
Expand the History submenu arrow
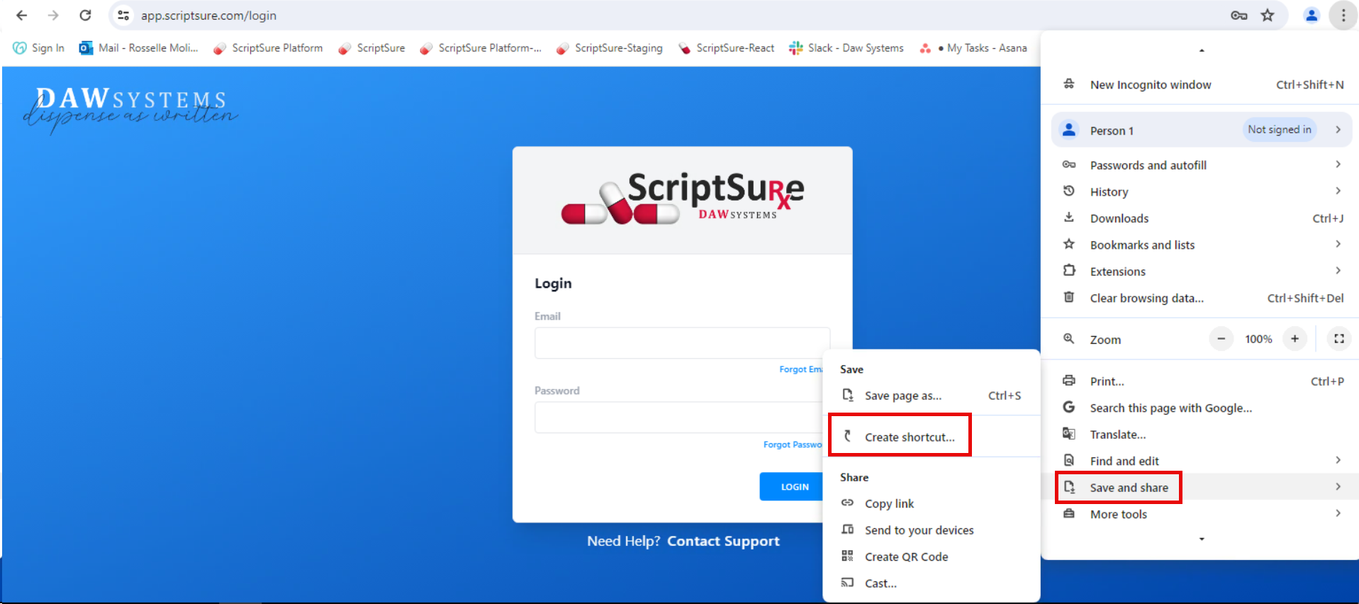click(x=1338, y=191)
